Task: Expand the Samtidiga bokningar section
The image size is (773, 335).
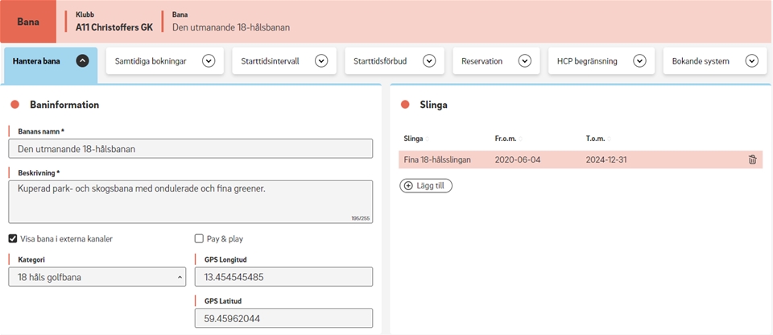Action: [x=165, y=61]
